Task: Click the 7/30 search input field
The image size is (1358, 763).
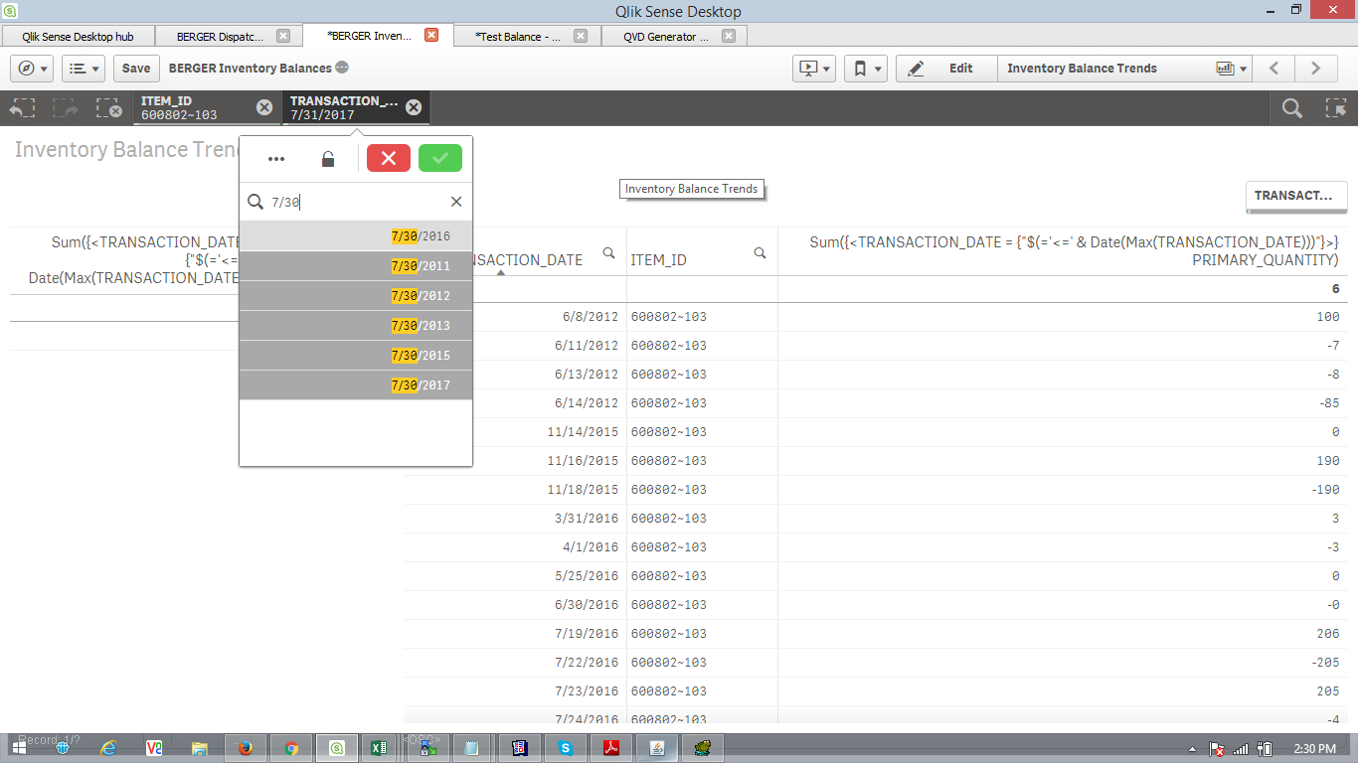Action: 356,202
